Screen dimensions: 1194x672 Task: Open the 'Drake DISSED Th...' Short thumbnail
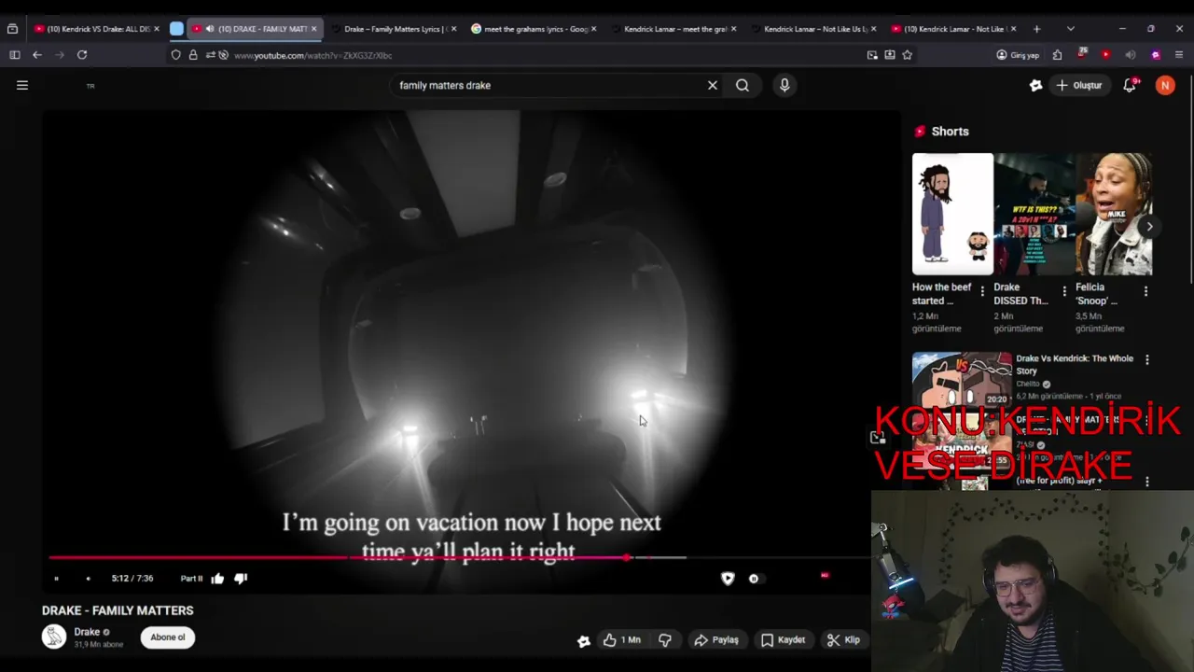(1034, 215)
